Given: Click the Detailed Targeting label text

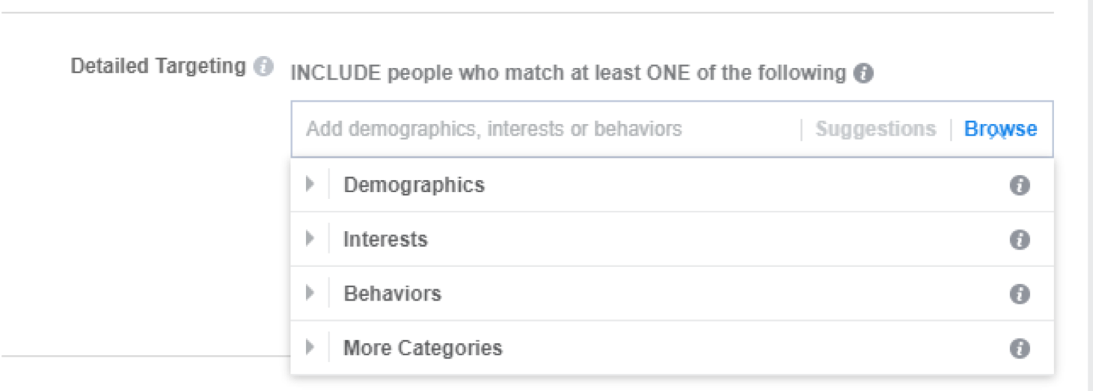Looking at the screenshot, I should coord(158,67).
